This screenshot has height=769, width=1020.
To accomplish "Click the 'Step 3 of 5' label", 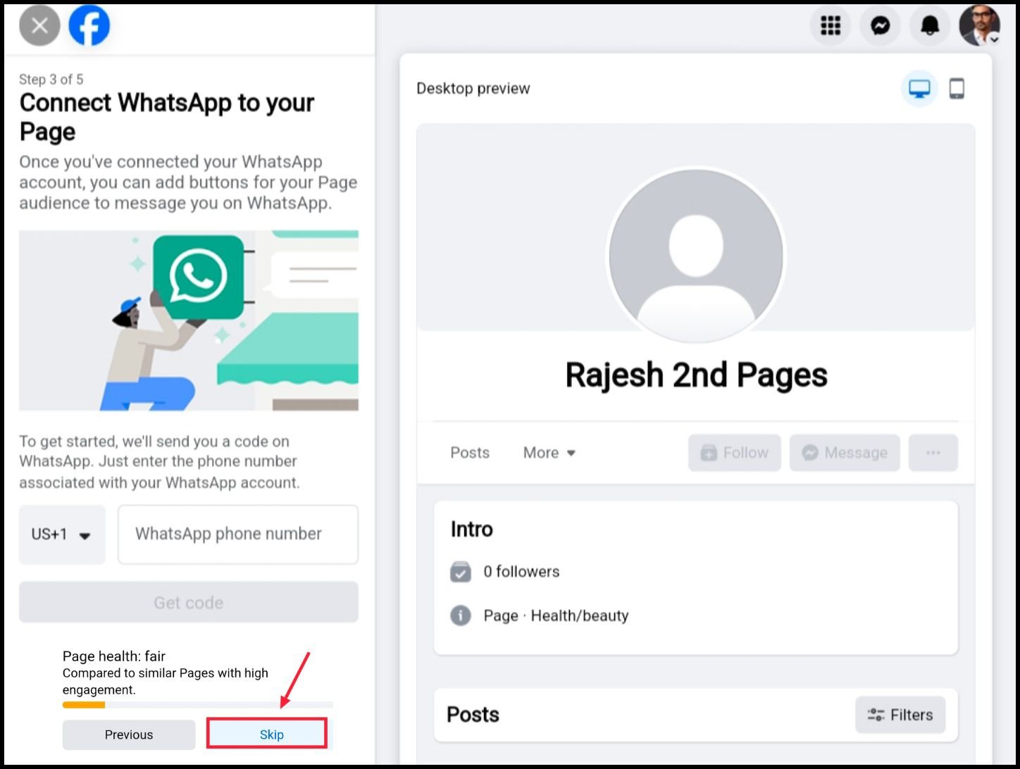I will pyautogui.click(x=51, y=79).
